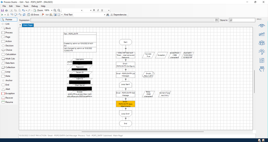
Task: Click into the Expression input field
Action: click(x=123, y=20)
